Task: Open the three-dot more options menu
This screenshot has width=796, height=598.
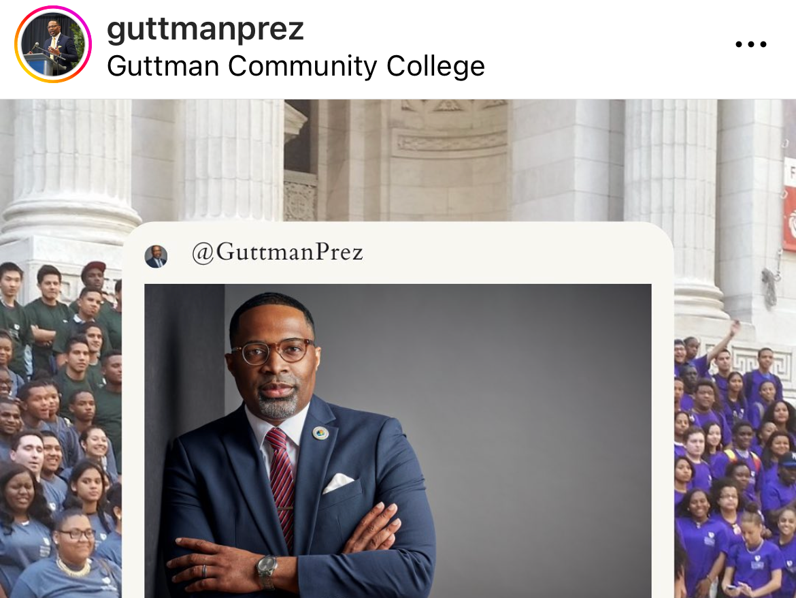Action: 751,45
